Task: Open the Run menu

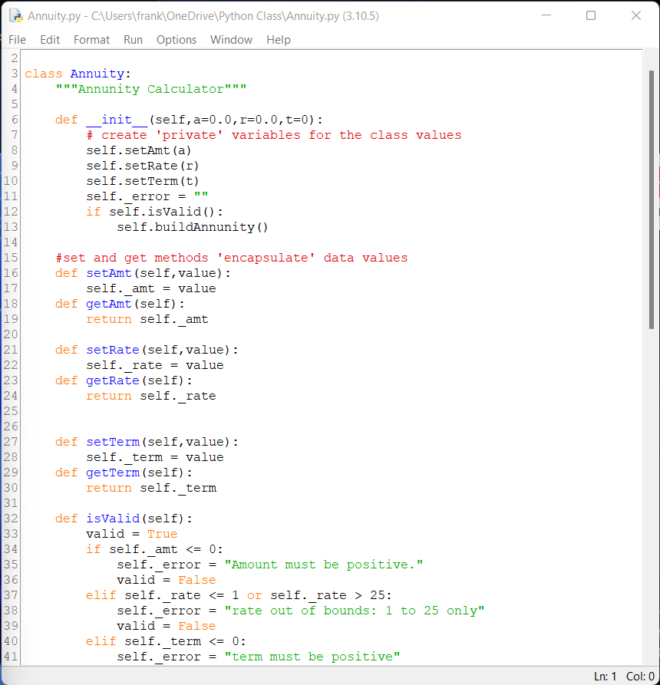Action: point(133,40)
